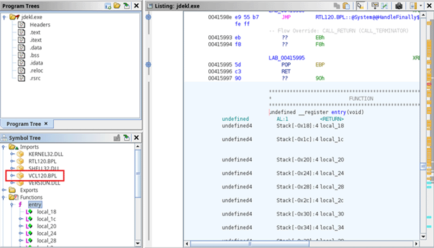Select local_20 in Symbol Tree
This screenshot has width=434, height=248.
pyautogui.click(x=47, y=226)
